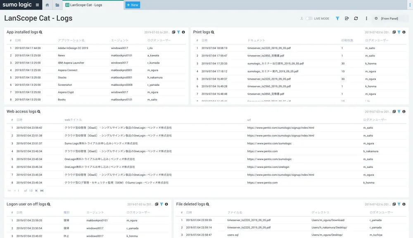Select k_honma user in Web access logs

coord(369,182)
